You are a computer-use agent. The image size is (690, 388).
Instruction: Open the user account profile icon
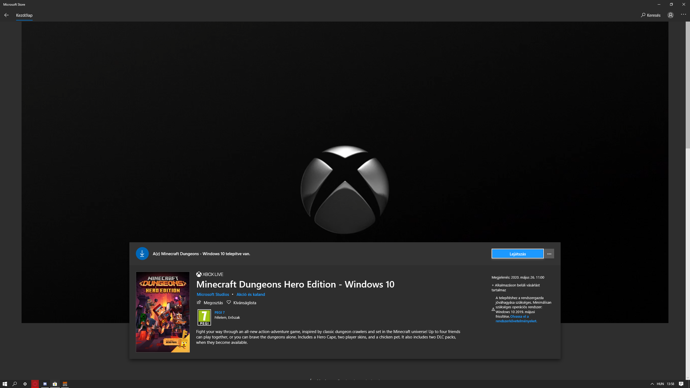pyautogui.click(x=670, y=15)
